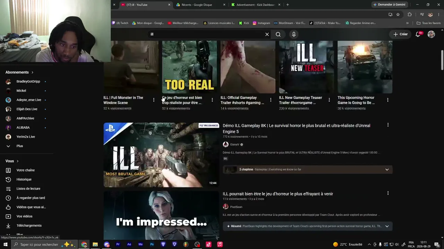This screenshot has height=249, width=444.
Task: Open a new Chrome tab
Action: [x=288, y=5]
